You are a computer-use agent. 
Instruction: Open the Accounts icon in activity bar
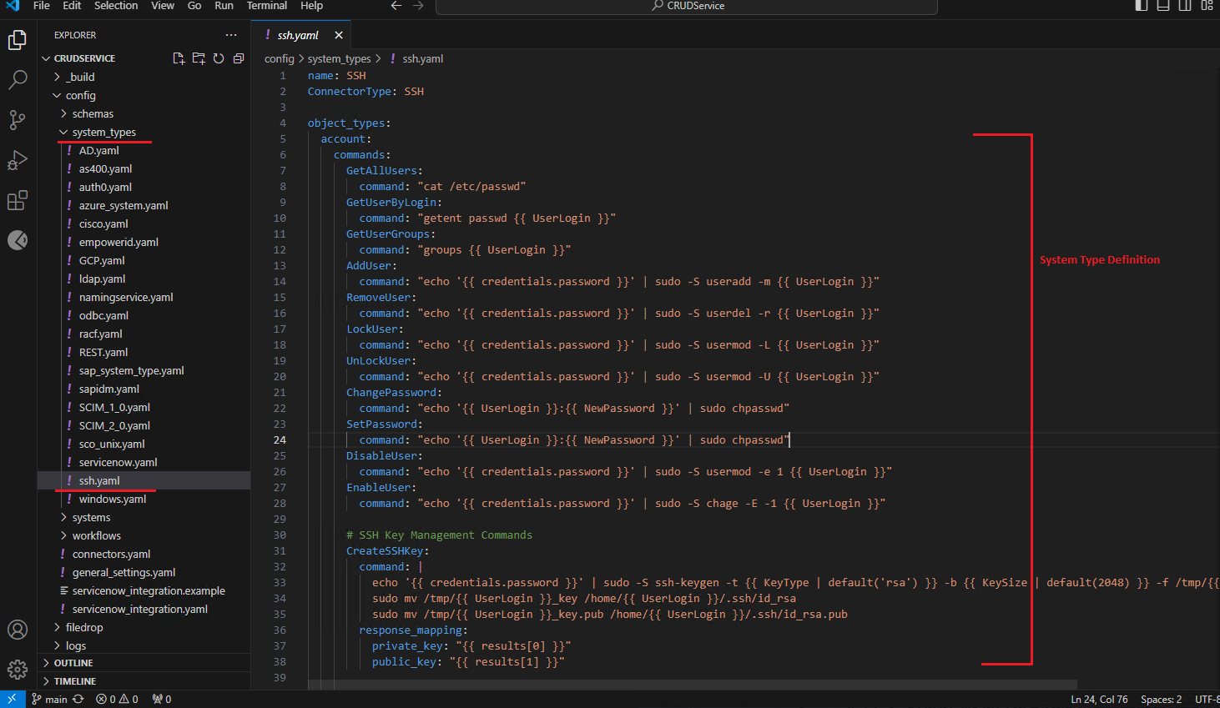pos(18,630)
